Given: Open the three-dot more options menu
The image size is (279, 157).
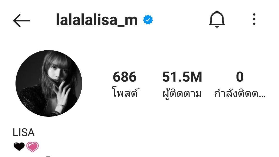Looking at the screenshot, I should (254, 19).
